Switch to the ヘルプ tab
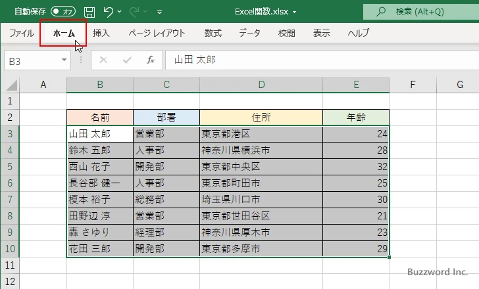This screenshot has height=289, width=479. tap(359, 33)
